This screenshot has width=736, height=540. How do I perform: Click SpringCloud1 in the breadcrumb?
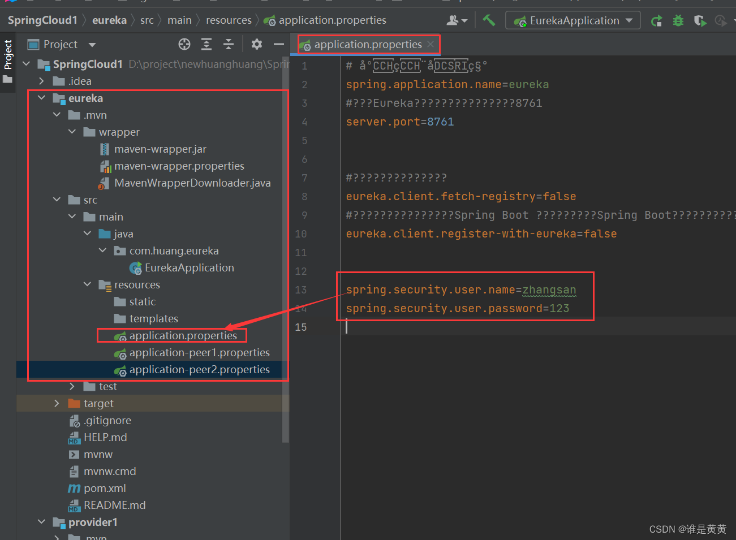pyautogui.click(x=42, y=20)
